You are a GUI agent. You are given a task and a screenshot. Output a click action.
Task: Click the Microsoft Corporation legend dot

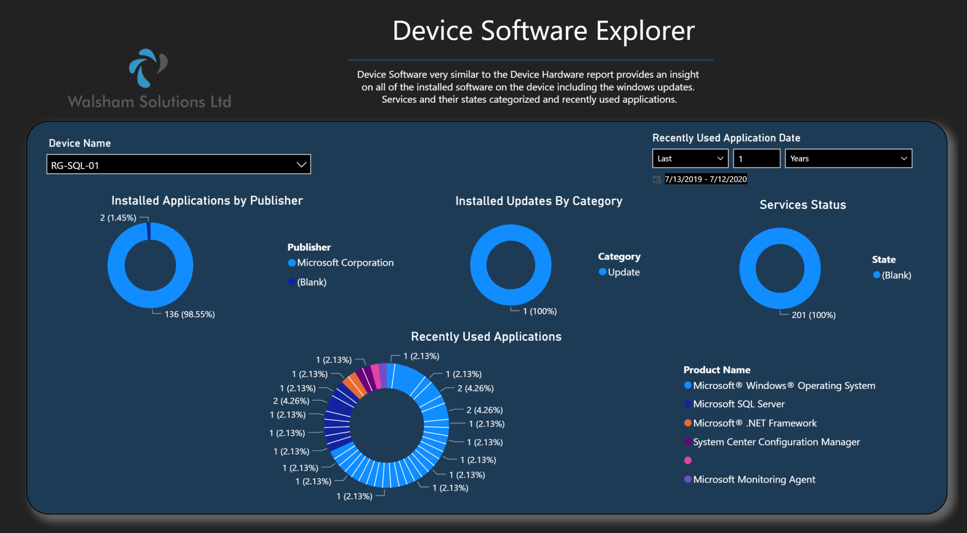click(x=292, y=263)
